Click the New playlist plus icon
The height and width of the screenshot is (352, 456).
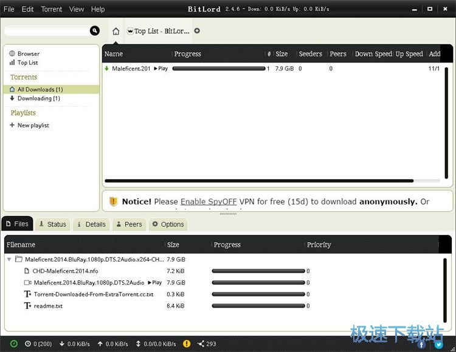tap(12, 125)
